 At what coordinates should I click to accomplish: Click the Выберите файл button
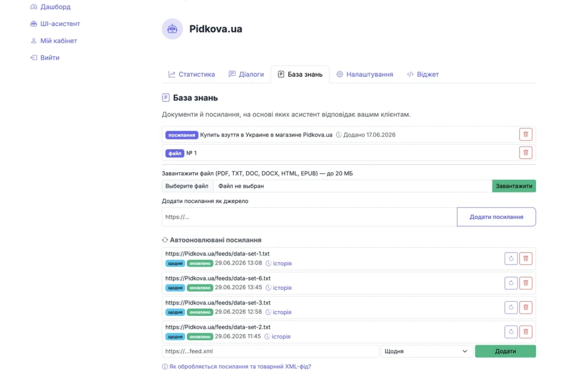point(187,186)
